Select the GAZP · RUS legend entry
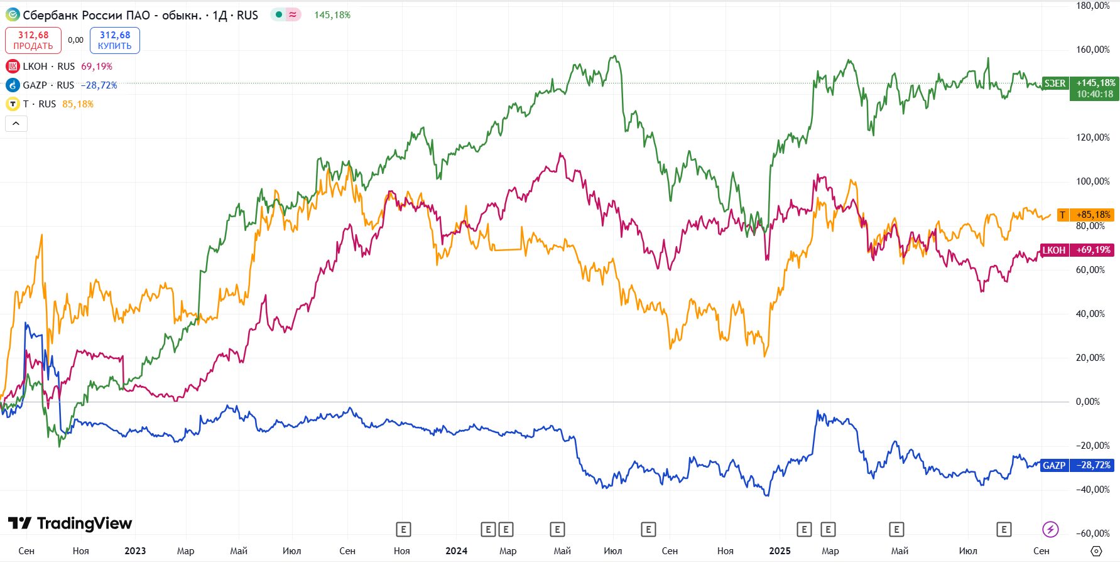The image size is (1120, 563). point(48,85)
